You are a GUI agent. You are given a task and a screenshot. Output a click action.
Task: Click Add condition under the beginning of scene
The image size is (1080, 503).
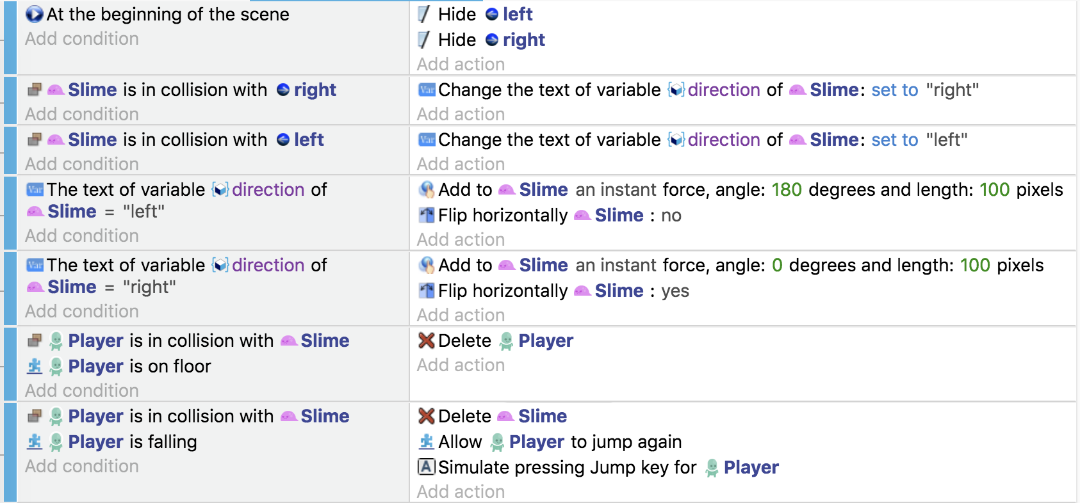pyautogui.click(x=82, y=38)
